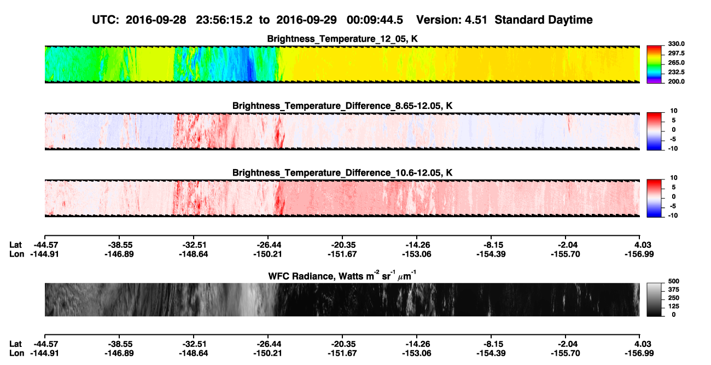Screen dimensions: 711x365
Task: Click the 265.0 colorbar label
Action: 677,62
